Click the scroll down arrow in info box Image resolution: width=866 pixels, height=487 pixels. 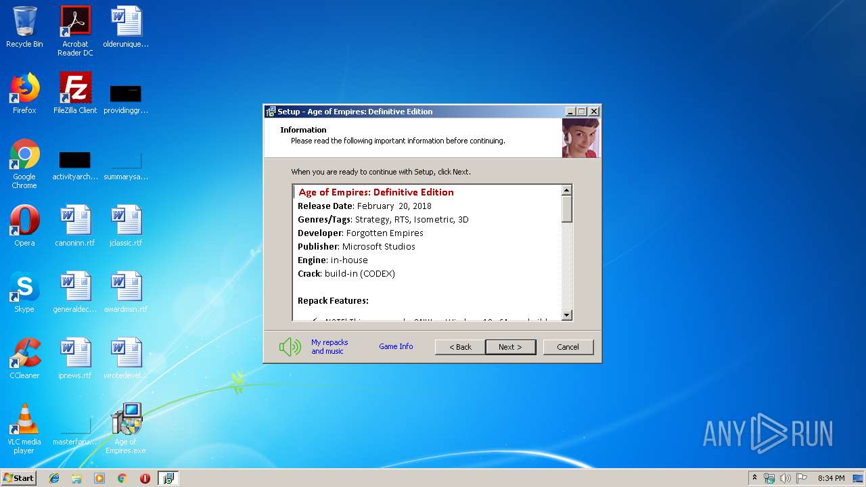(567, 315)
